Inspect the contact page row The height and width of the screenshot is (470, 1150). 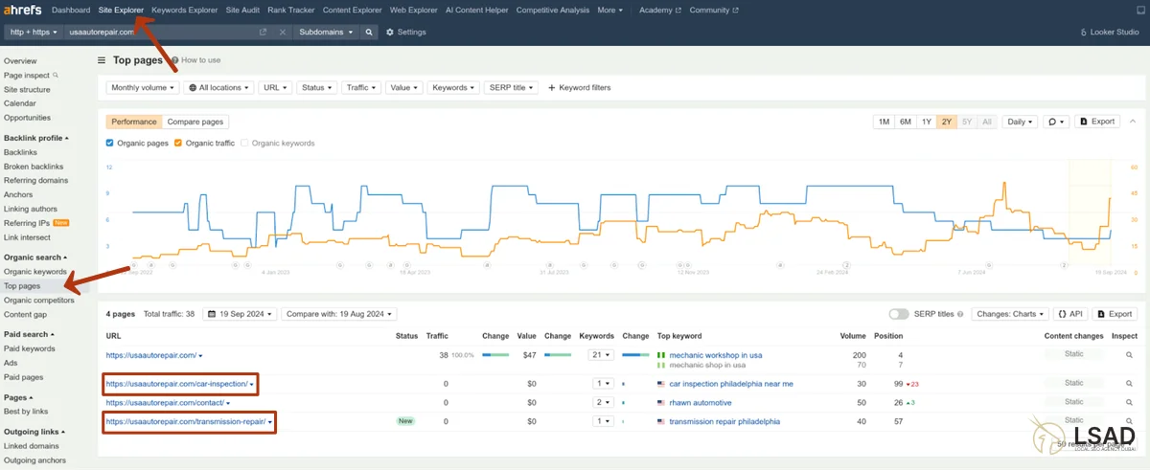point(1131,402)
